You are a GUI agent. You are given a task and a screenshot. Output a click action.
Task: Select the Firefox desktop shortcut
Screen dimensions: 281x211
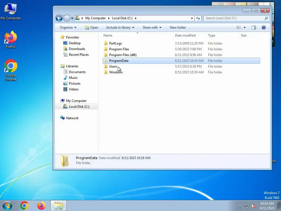[x=11, y=40]
